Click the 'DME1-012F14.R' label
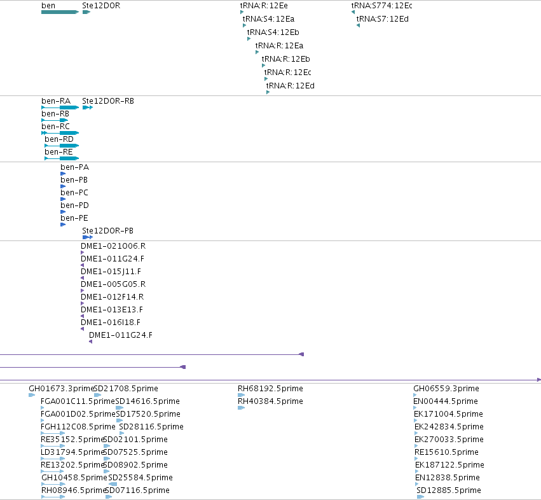The width and height of the screenshot is (541, 500). coord(112,297)
